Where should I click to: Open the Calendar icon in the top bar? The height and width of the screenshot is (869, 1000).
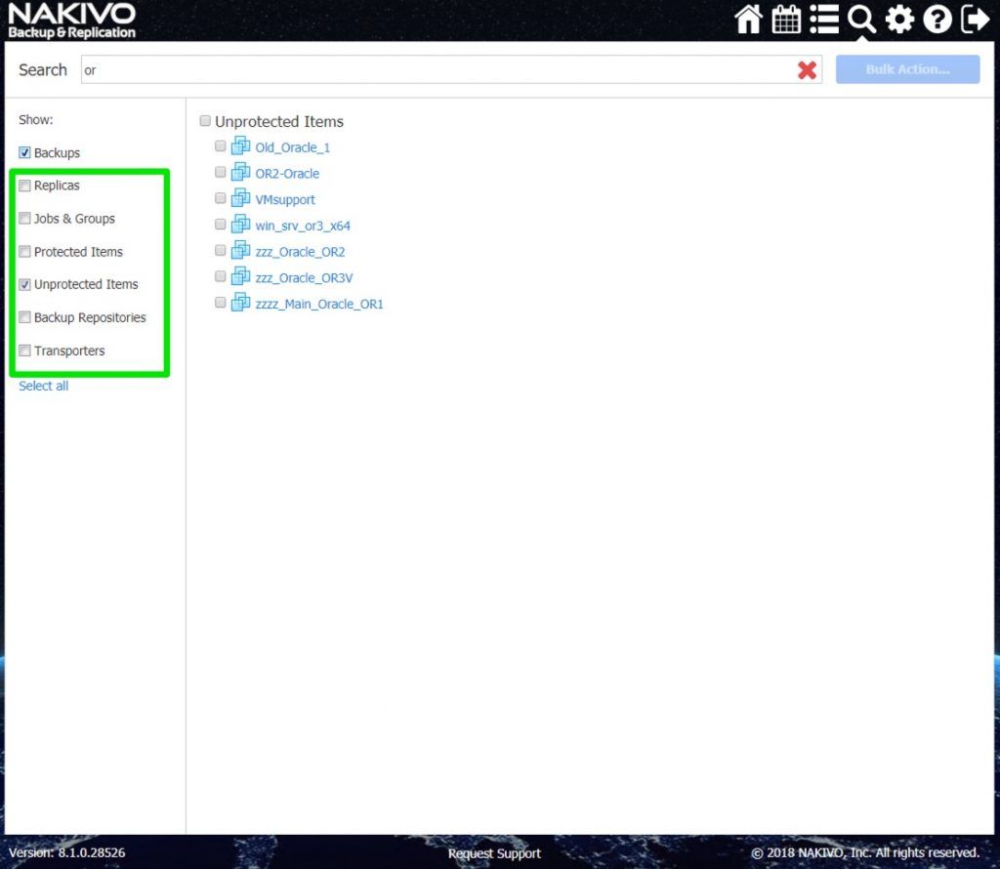[x=786, y=20]
